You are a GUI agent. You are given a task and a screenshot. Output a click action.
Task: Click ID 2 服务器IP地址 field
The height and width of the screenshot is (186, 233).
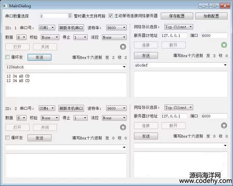pos(174,116)
